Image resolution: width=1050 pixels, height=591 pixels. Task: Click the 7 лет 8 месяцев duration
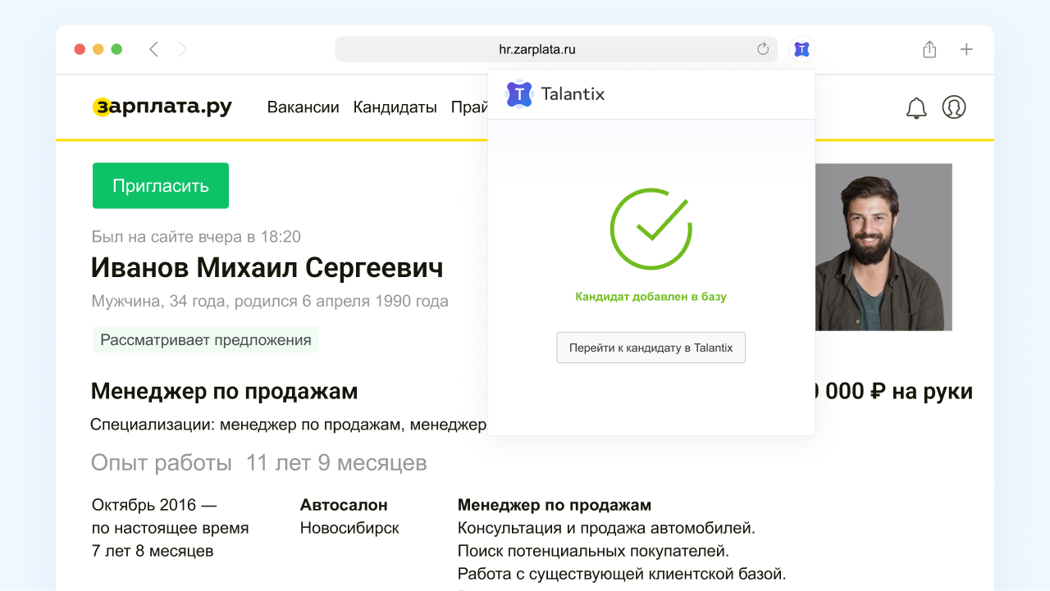click(x=153, y=551)
